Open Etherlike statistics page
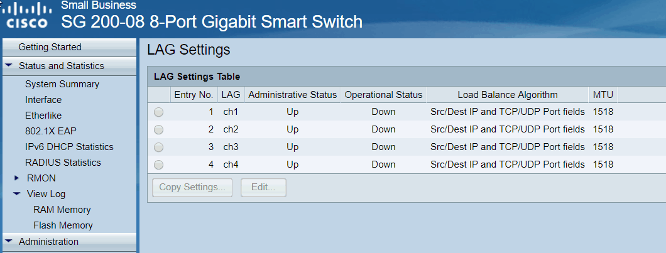Image resolution: width=666 pixels, height=253 pixels. 43,116
